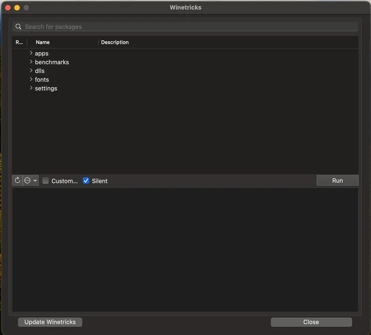Expand the fonts category chevron
The width and height of the screenshot is (371, 335).
[x=31, y=79]
